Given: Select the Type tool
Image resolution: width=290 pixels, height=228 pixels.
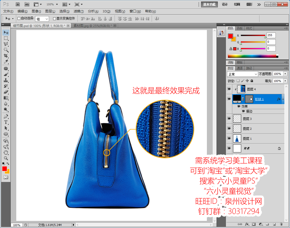Looking at the screenshot, I should click(6, 122).
